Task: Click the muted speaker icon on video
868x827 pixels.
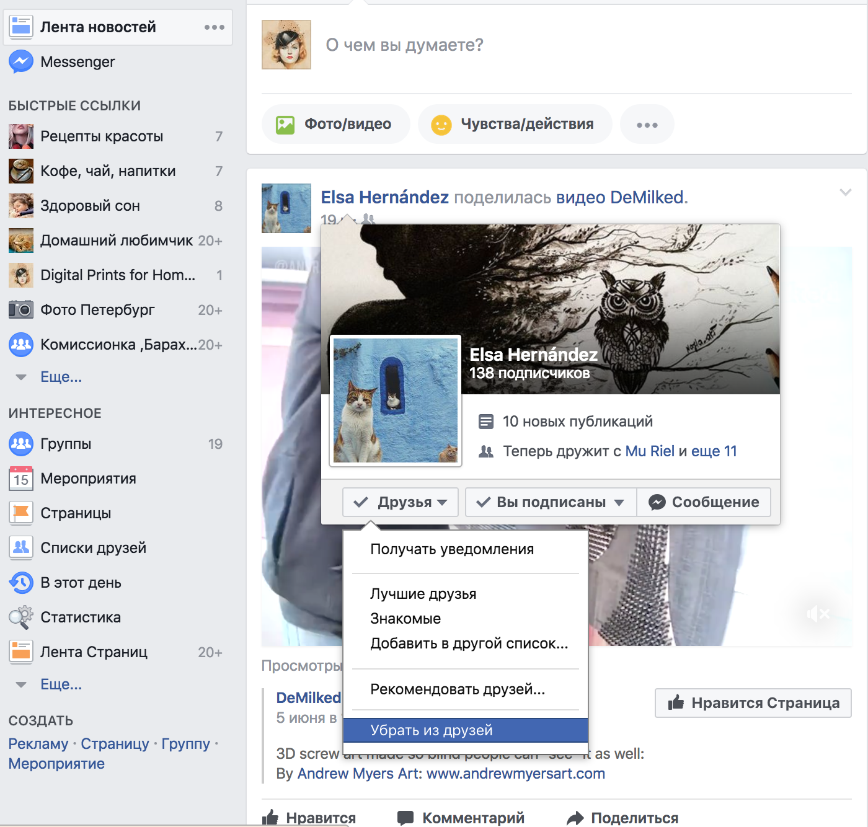Action: coord(818,614)
